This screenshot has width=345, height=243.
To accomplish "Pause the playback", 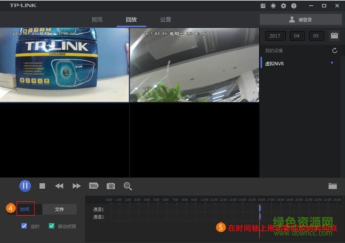I will [25, 186].
